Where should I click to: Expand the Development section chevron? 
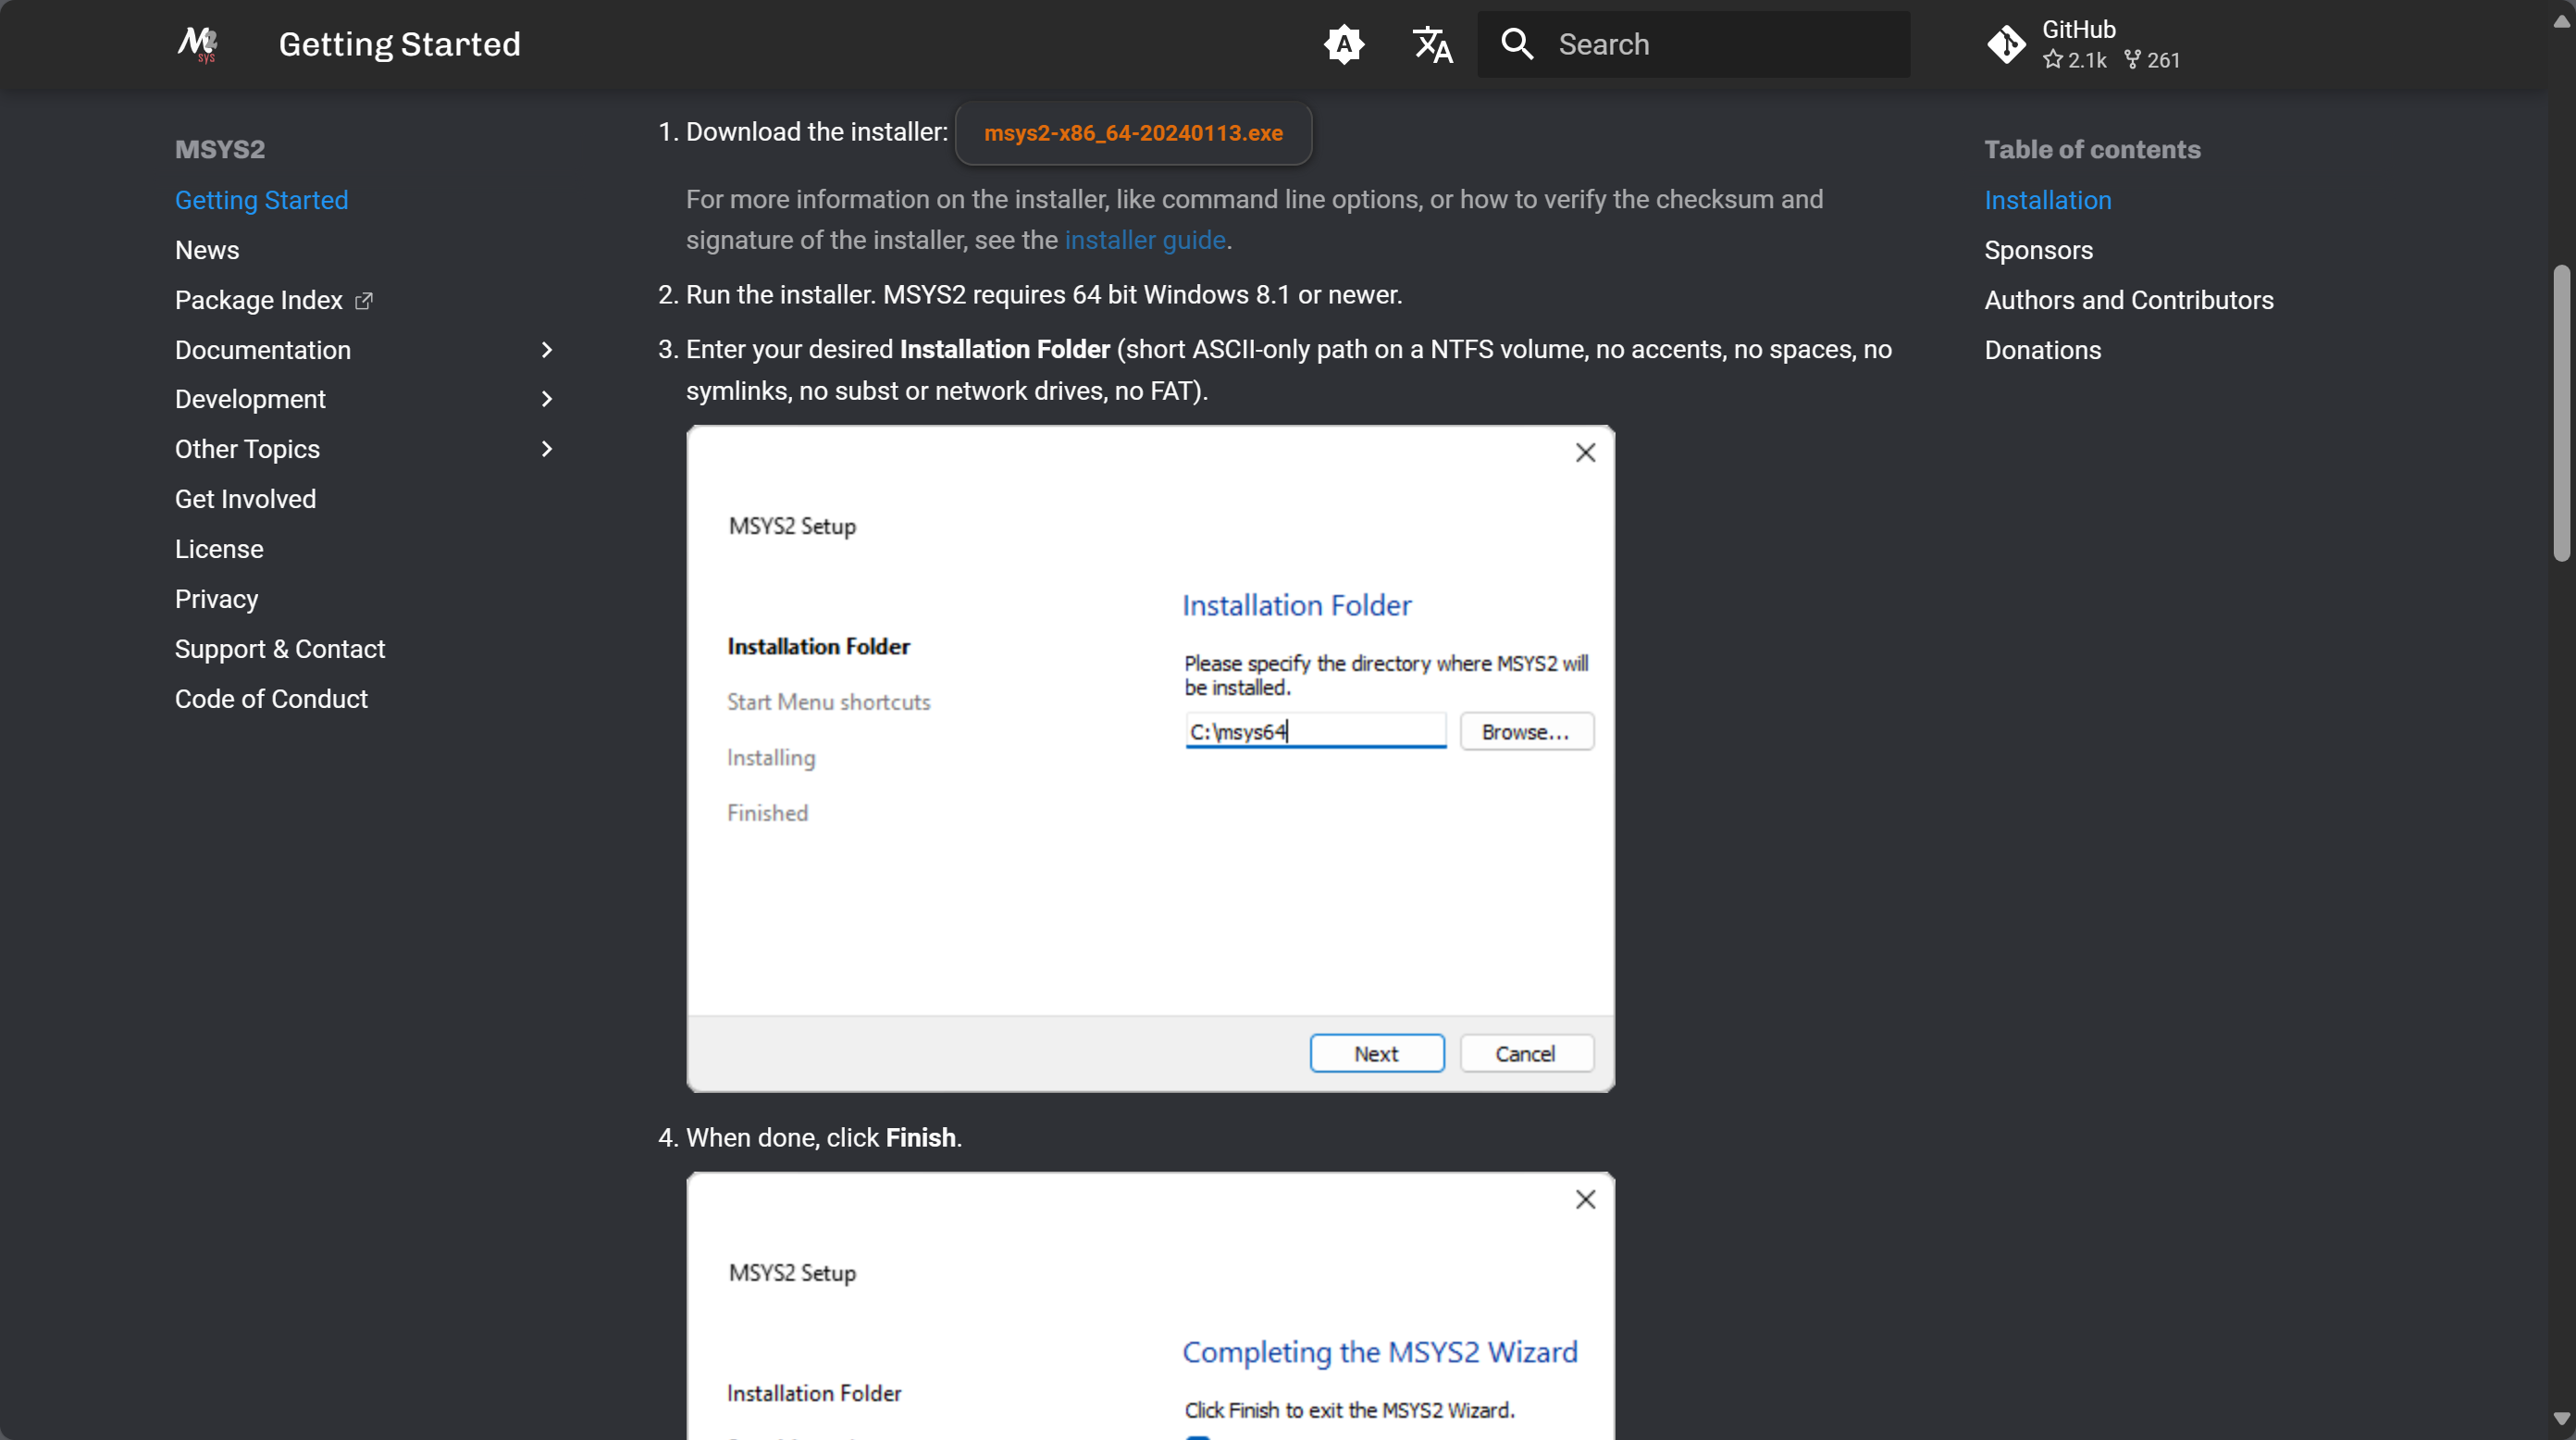(546, 399)
